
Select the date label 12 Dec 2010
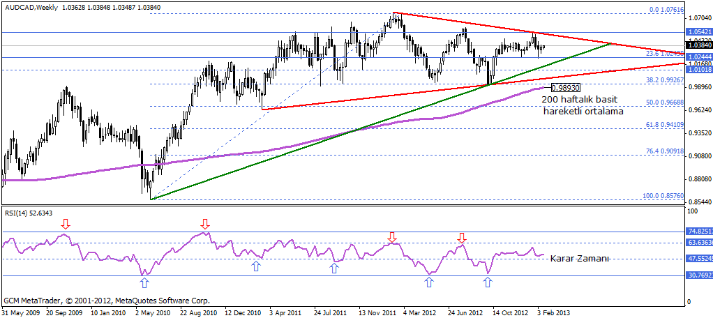click(x=243, y=313)
